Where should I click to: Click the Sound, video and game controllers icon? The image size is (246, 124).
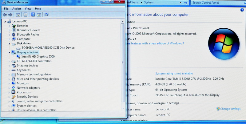[x=13, y=101]
